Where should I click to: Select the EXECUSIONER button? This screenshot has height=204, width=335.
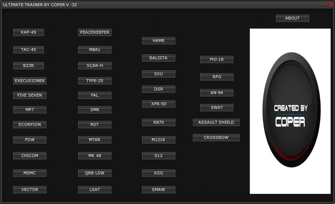(30, 81)
